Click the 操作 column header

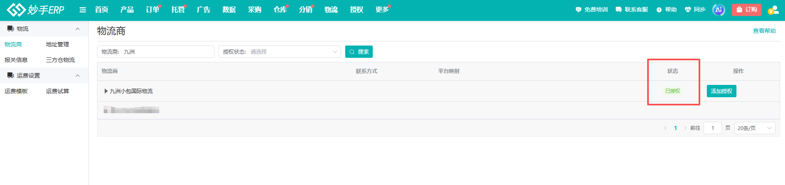(739, 71)
